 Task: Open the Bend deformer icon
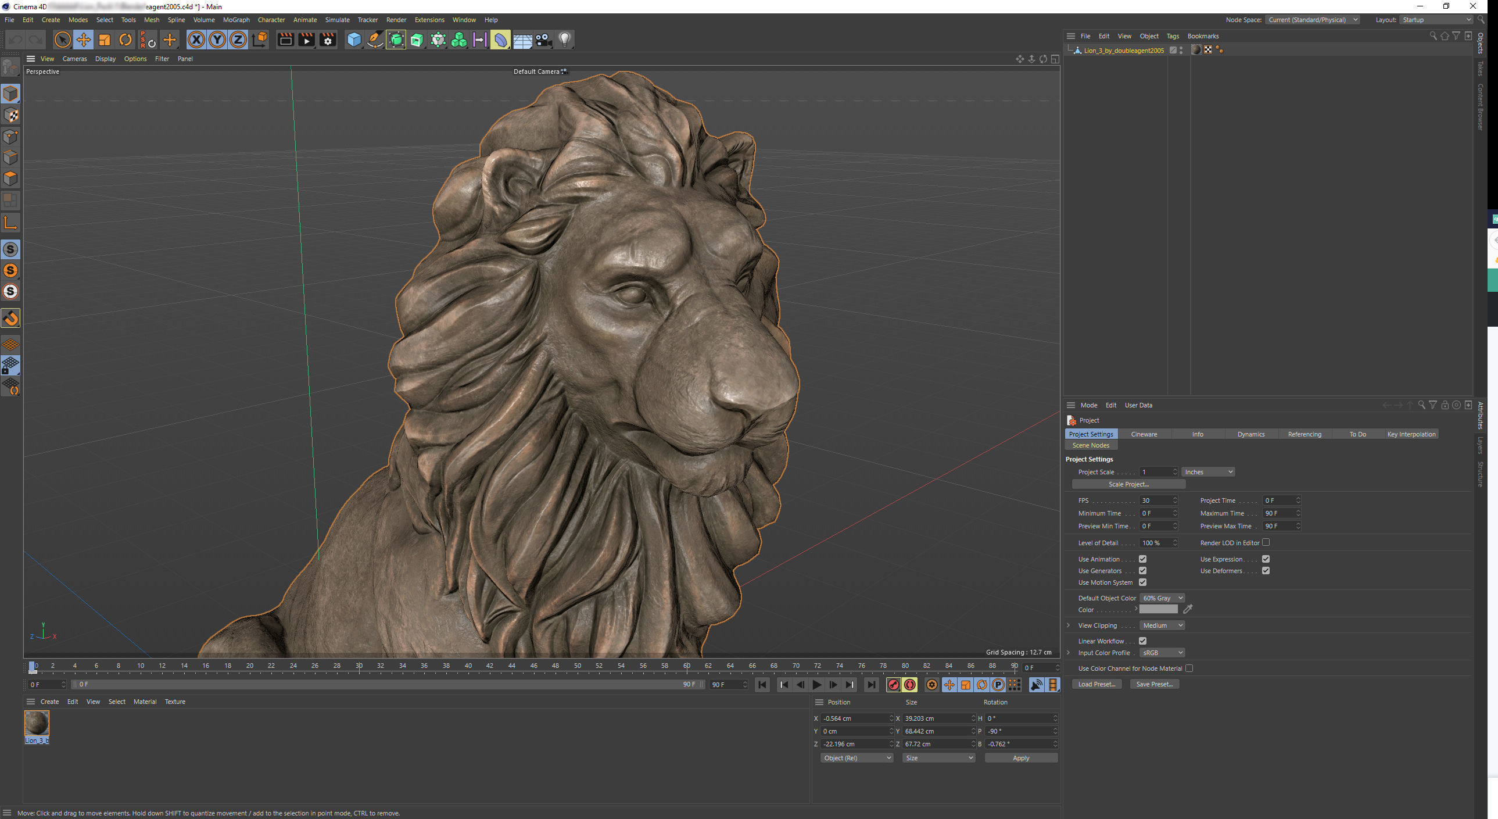[500, 40]
